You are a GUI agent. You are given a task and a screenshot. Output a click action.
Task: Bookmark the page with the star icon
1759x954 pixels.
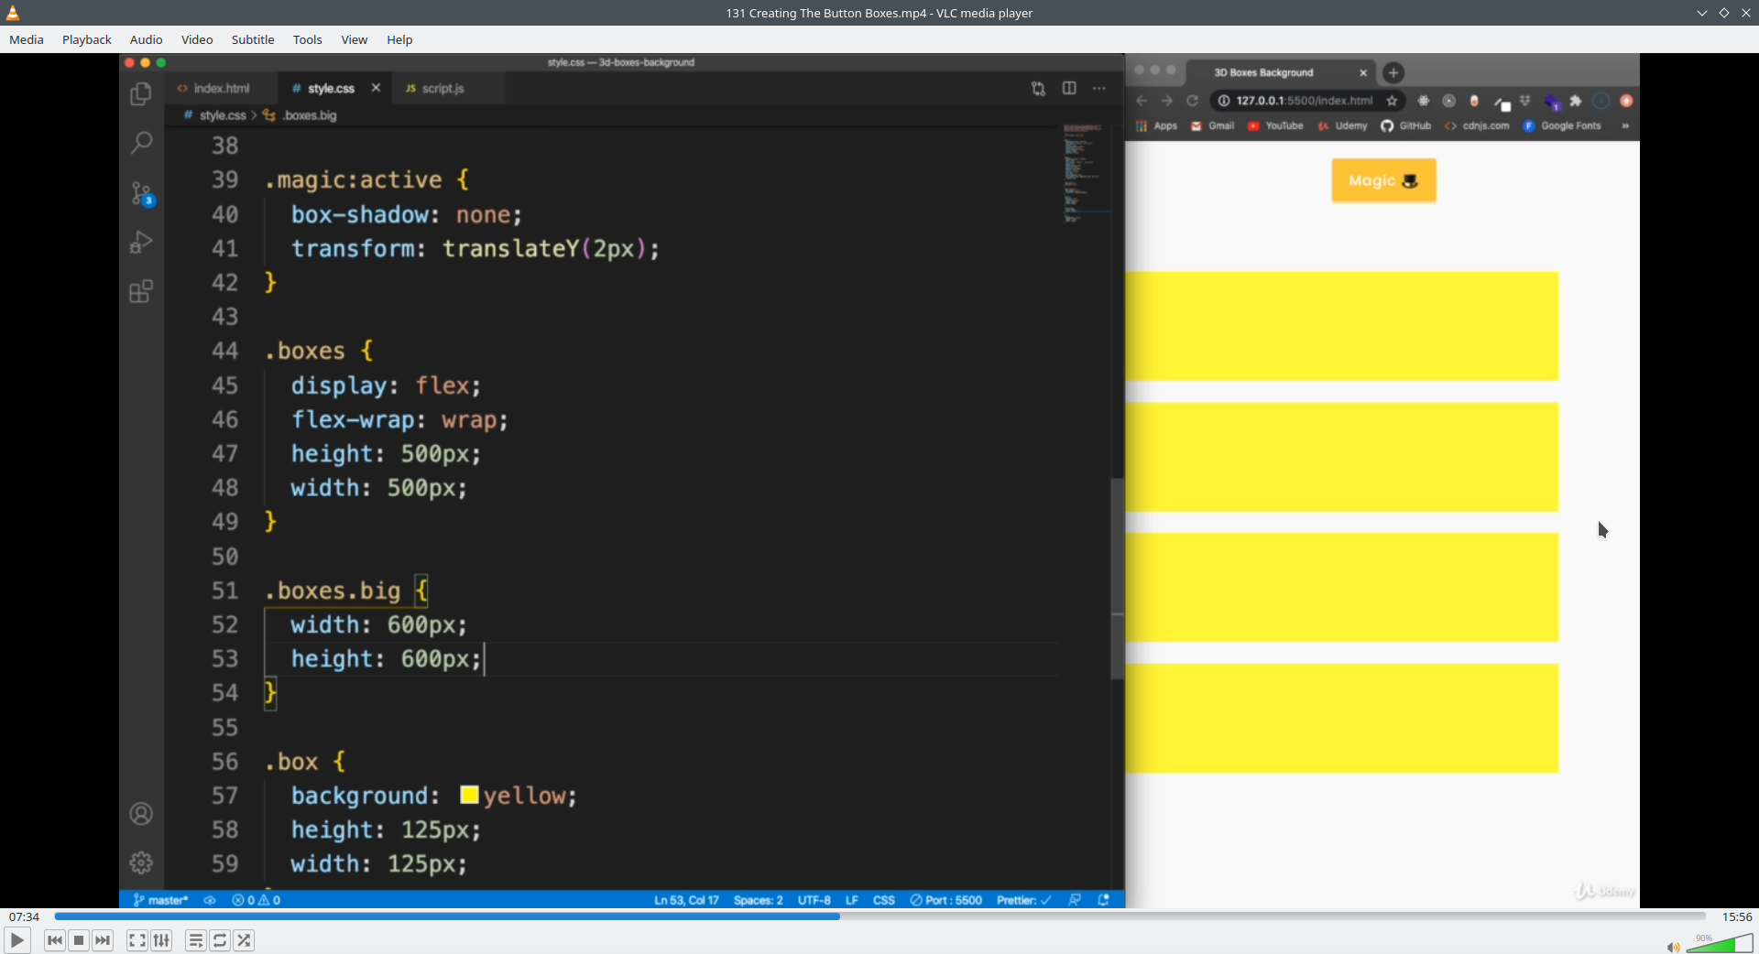1393,101
